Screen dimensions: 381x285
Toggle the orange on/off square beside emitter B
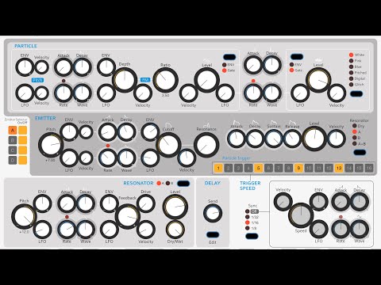(x=22, y=140)
